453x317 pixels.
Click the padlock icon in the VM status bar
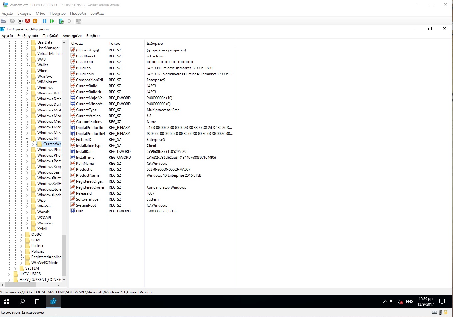445,312
